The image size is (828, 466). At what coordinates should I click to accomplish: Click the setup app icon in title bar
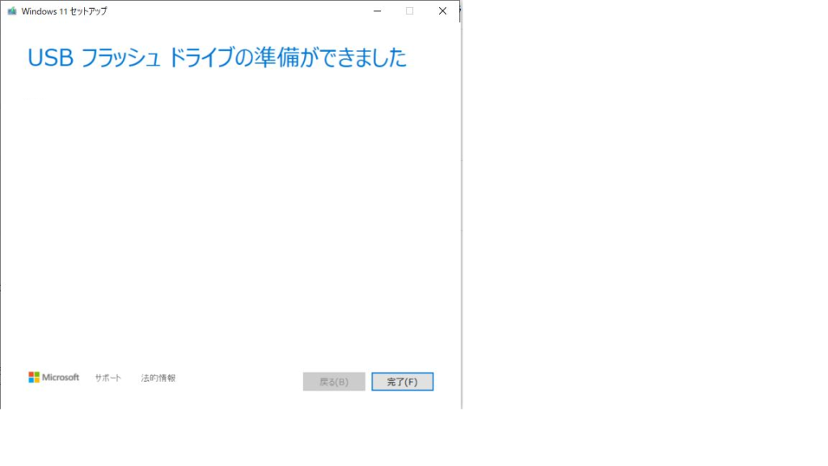click(11, 11)
